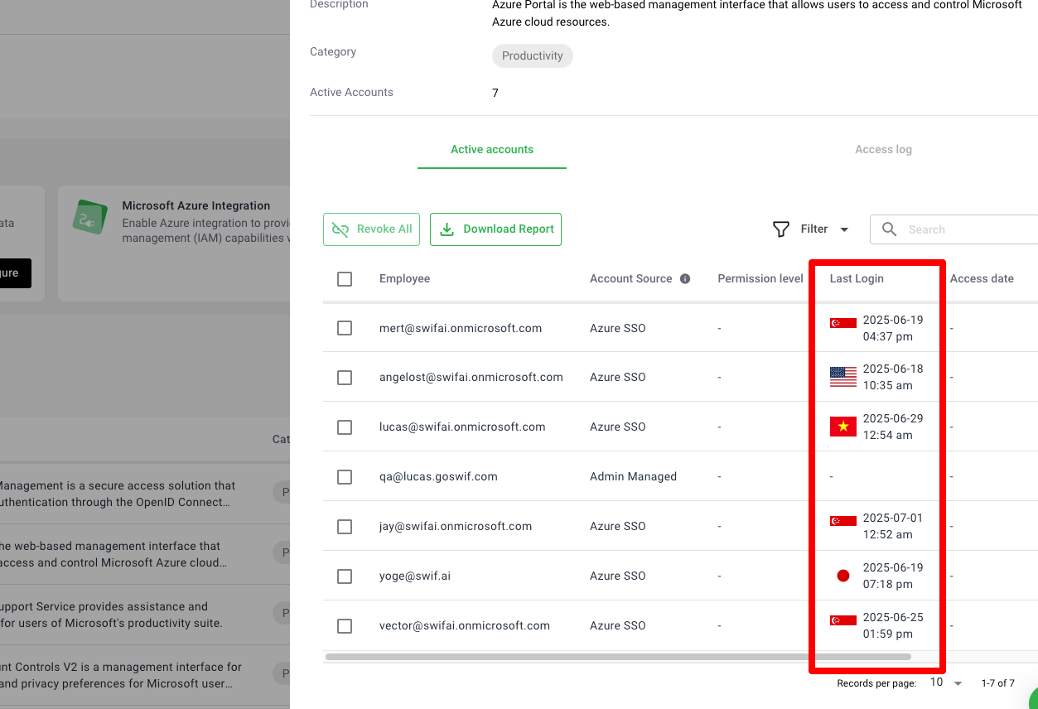Click the 2025-07-01 12:52 am login time
The image size is (1038, 709).
click(x=892, y=526)
